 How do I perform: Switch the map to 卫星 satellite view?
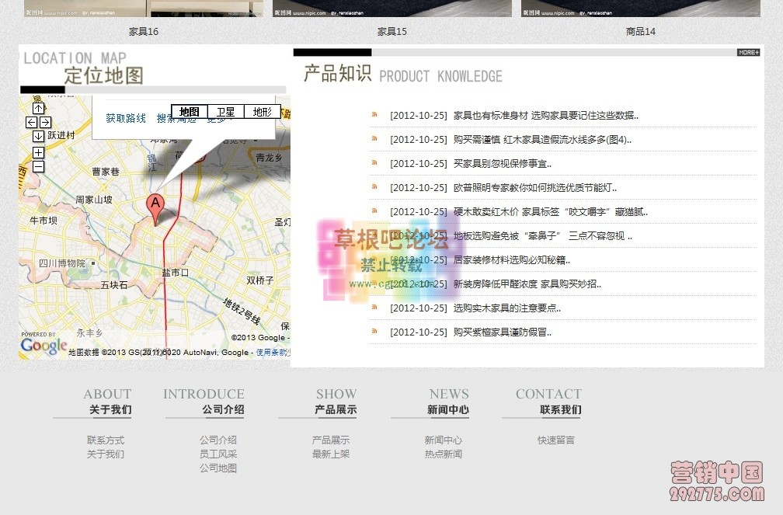(225, 111)
